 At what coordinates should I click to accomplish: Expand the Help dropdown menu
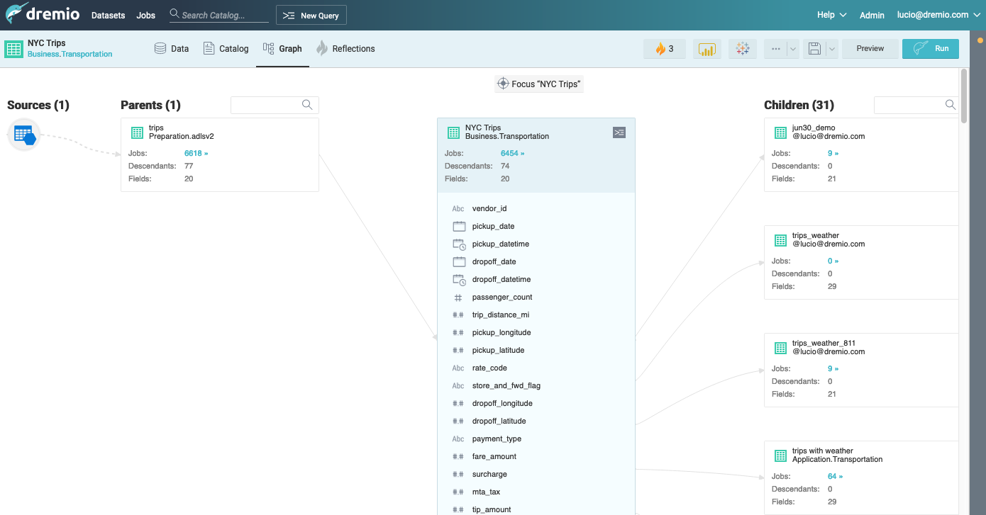click(831, 15)
